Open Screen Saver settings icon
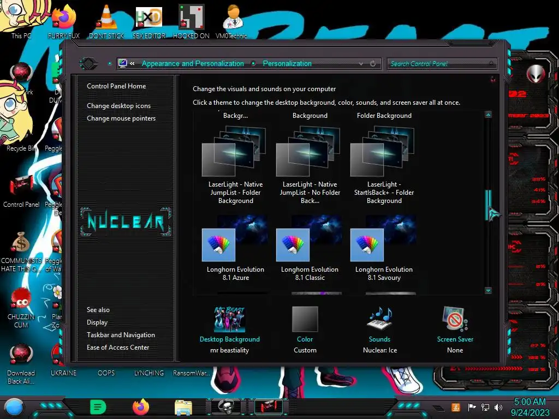This screenshot has width=559, height=419. tap(455, 318)
